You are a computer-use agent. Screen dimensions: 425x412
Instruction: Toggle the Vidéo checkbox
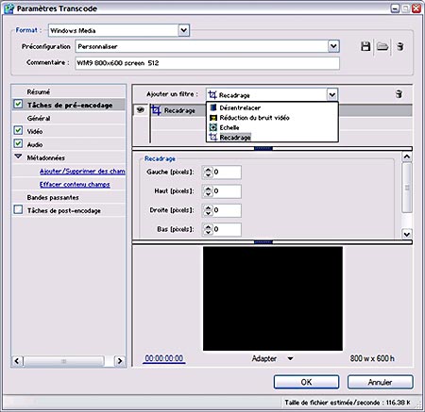18,130
